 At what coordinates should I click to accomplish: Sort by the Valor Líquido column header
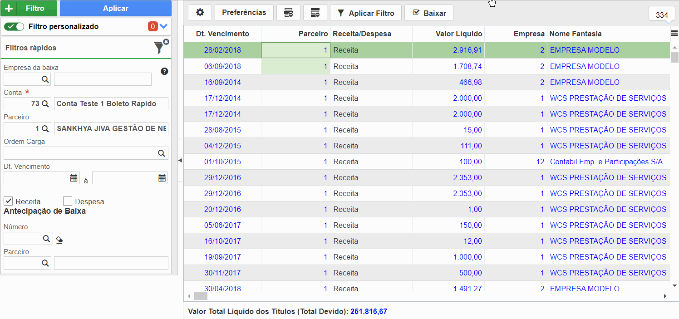(x=459, y=34)
